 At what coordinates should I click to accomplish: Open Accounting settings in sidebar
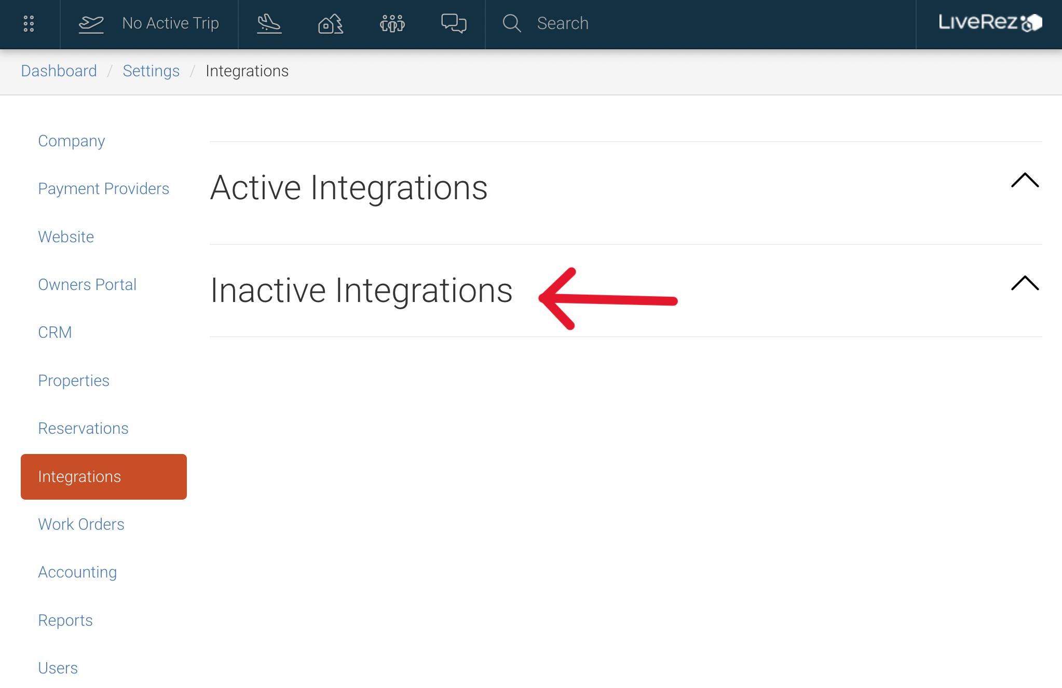coord(77,572)
